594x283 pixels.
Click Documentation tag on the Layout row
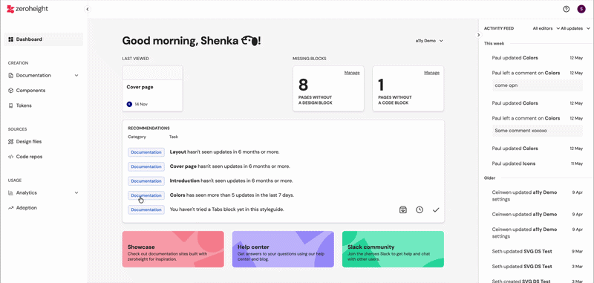[x=146, y=152]
